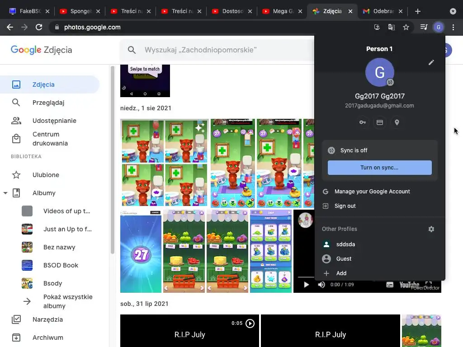This screenshot has width=463, height=347.
Task: Mute the video with speaker icon
Action: pyautogui.click(x=321, y=285)
